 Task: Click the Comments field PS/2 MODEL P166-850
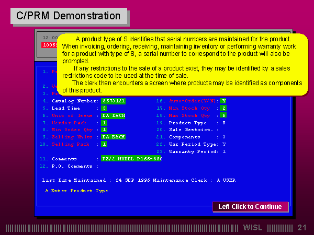tap(131, 158)
